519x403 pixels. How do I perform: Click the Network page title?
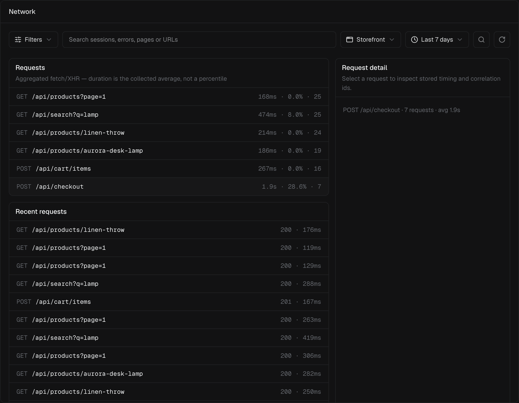[x=22, y=12]
